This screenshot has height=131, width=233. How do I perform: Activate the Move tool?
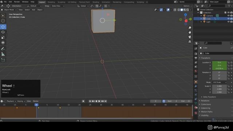pos(3,27)
